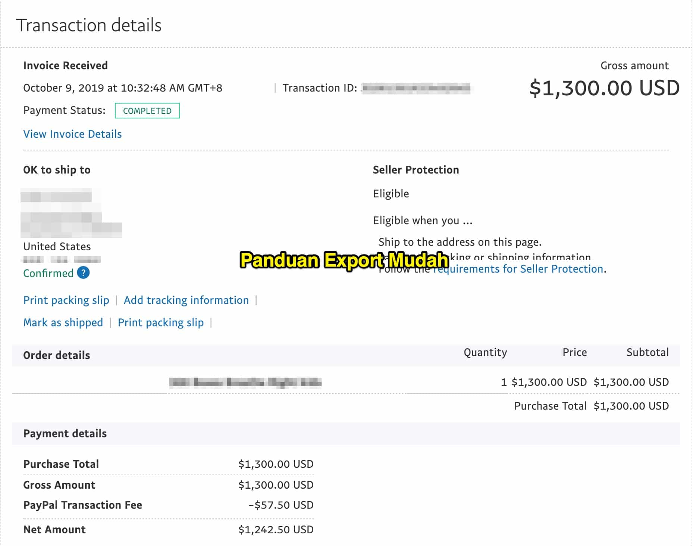Click the Confirmed address status text
This screenshot has width=693, height=546.
pos(48,273)
